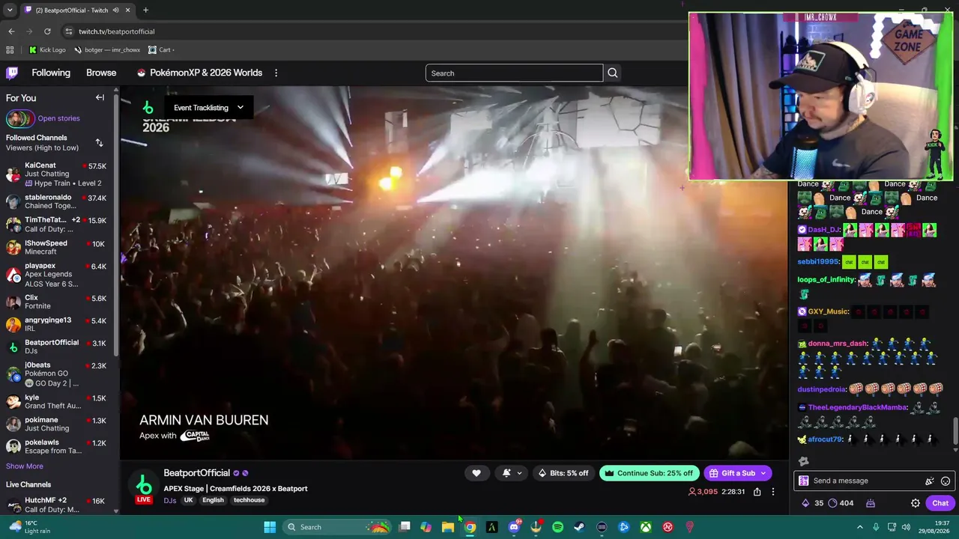The width and height of the screenshot is (959, 539).
Task: Click the UK tag
Action: (x=189, y=500)
